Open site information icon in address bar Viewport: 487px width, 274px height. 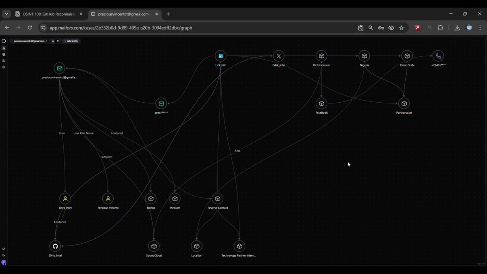[x=43, y=28]
